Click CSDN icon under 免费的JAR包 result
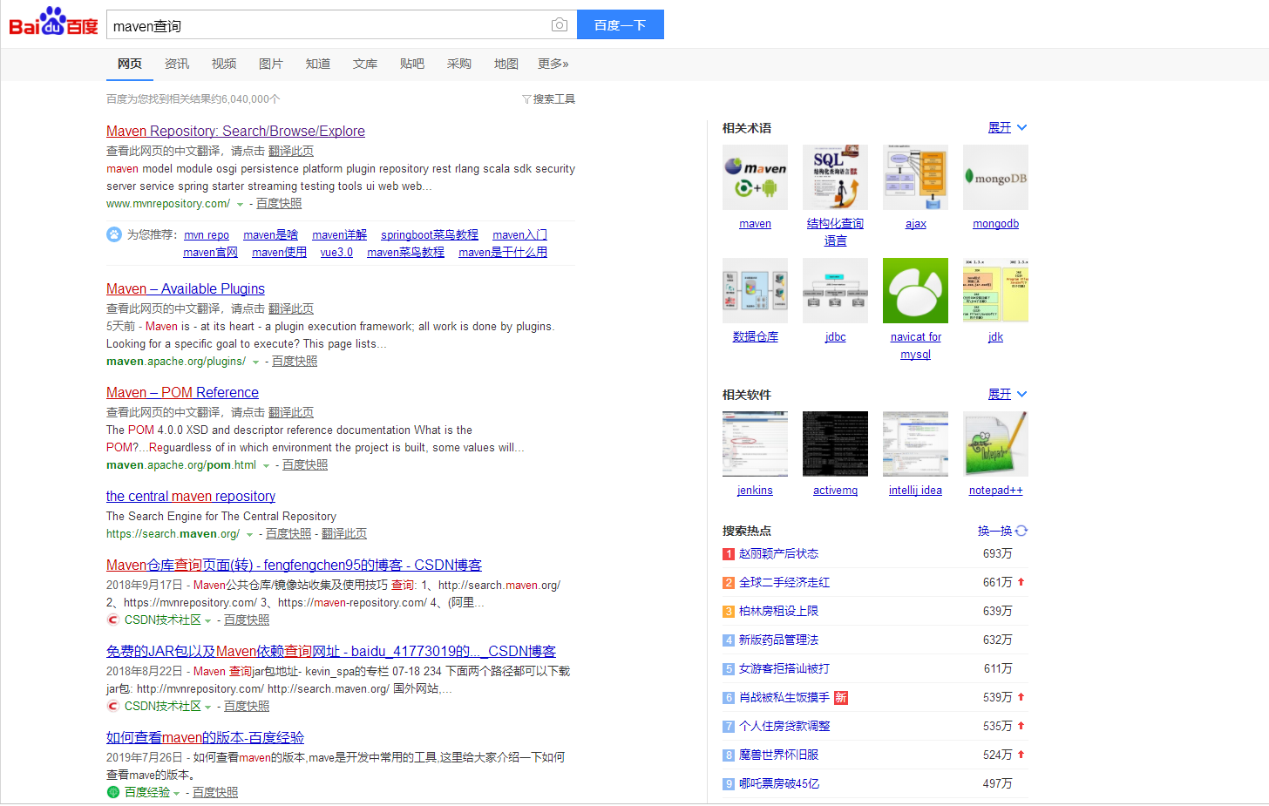Viewport: 1269px width, 806px height. click(113, 707)
